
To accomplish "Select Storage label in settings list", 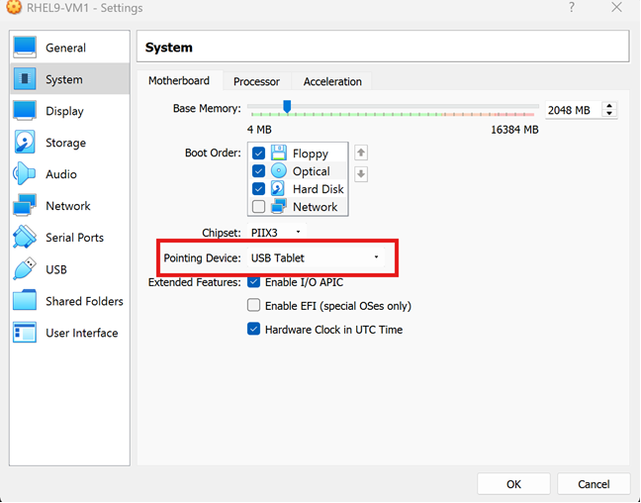I will [66, 143].
